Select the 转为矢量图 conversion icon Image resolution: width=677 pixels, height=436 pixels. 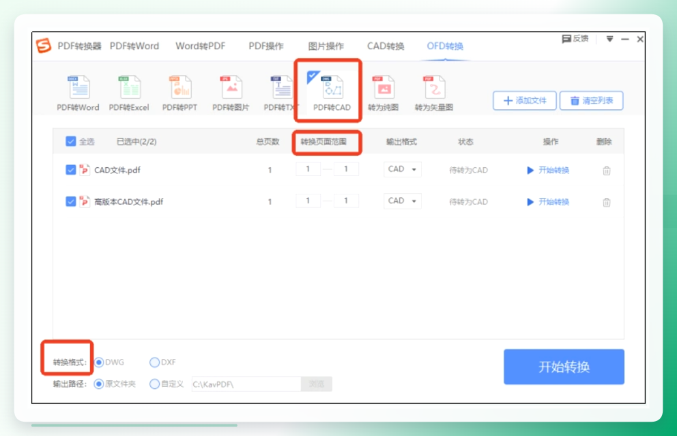(434, 93)
